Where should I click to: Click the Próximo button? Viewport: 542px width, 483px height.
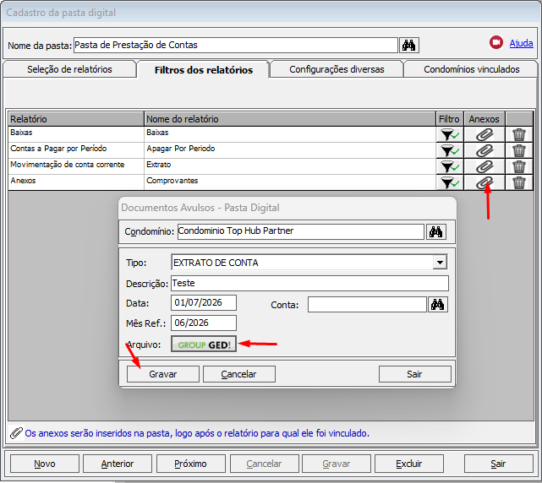click(191, 464)
